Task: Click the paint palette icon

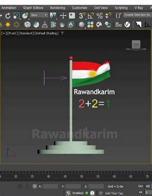Action: tap(99, 24)
